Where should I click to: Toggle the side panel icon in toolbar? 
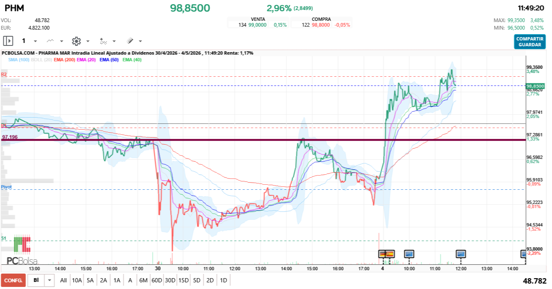(x=8, y=41)
